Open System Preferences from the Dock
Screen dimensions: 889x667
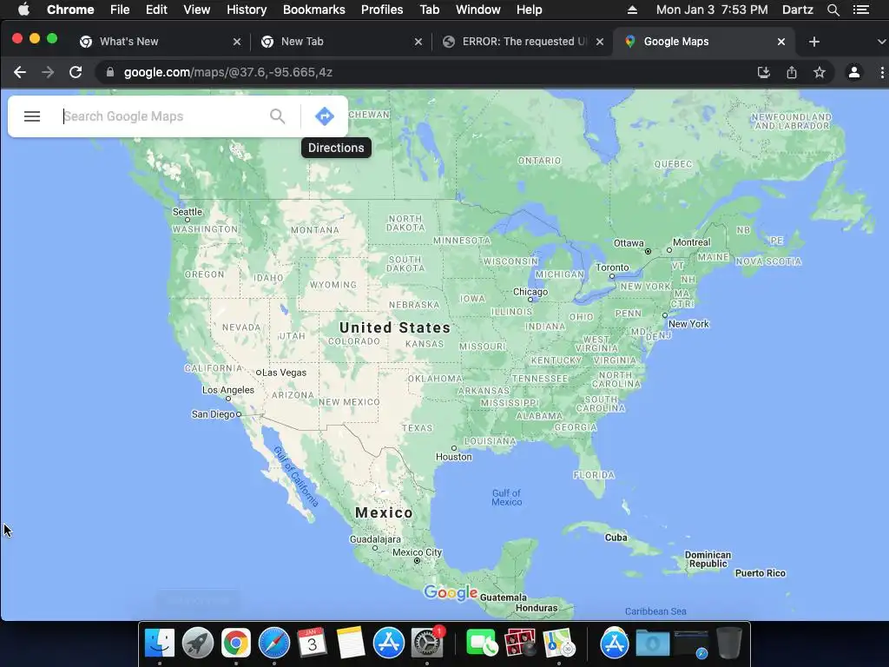pos(426,643)
